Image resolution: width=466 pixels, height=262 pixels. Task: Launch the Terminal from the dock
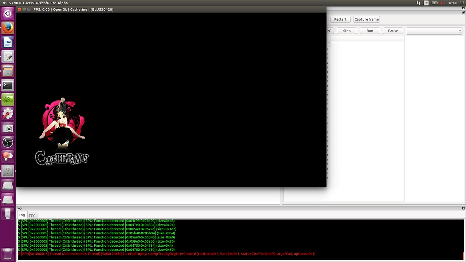(8, 85)
